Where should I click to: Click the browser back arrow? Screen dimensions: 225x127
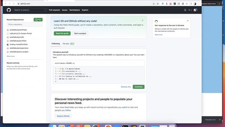6,4
